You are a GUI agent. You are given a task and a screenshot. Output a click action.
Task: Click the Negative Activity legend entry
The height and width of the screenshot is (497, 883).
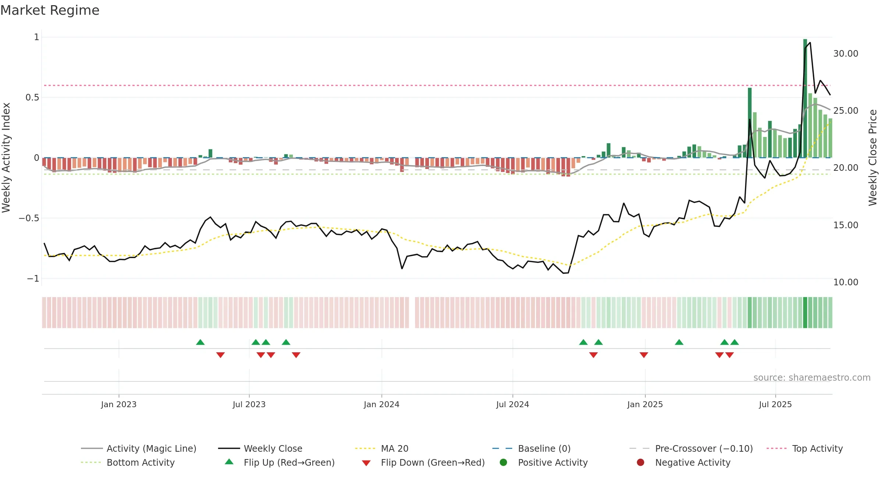coord(684,462)
